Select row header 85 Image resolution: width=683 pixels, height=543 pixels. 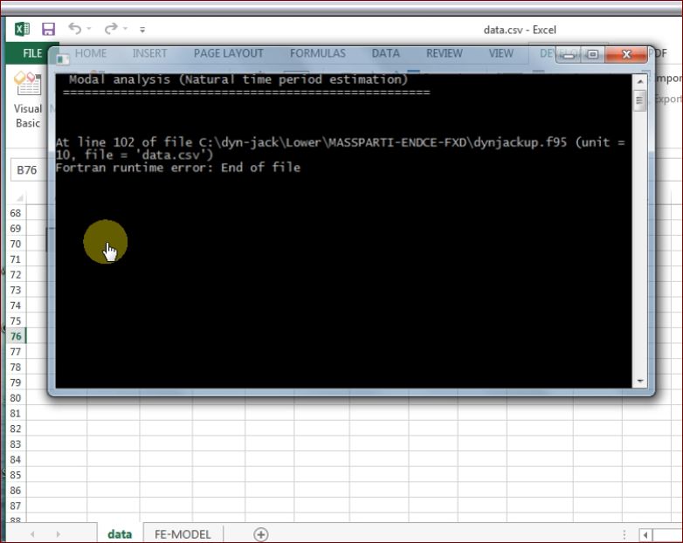tap(15, 475)
